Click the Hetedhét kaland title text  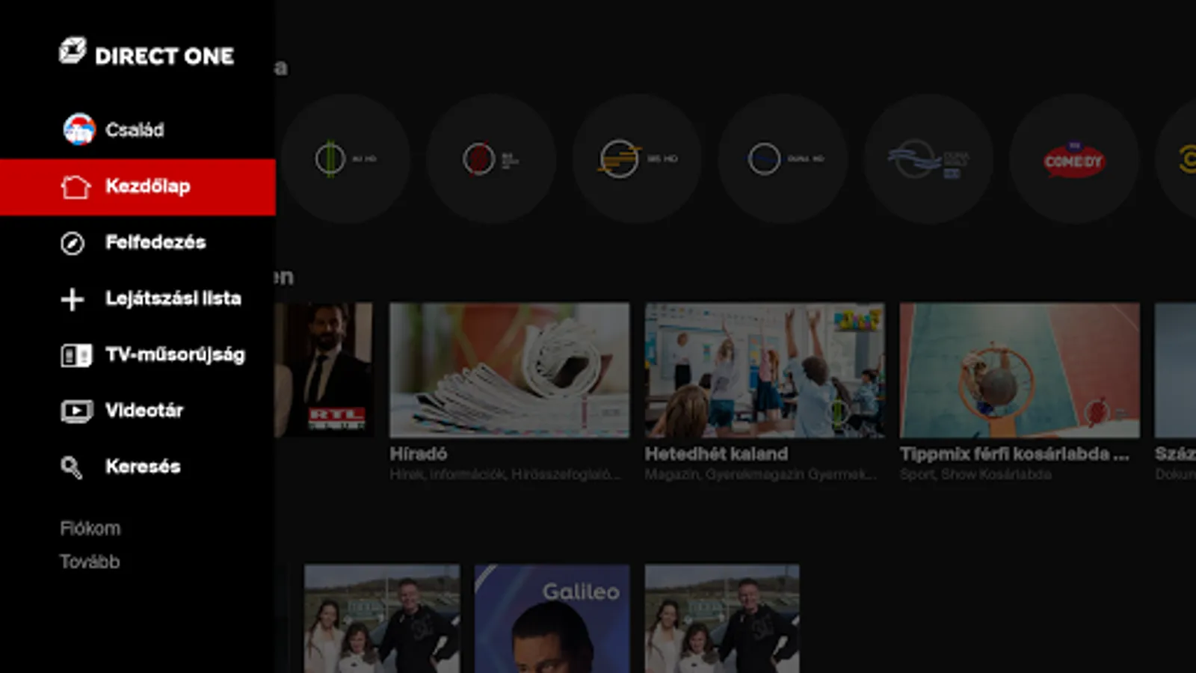[716, 454]
